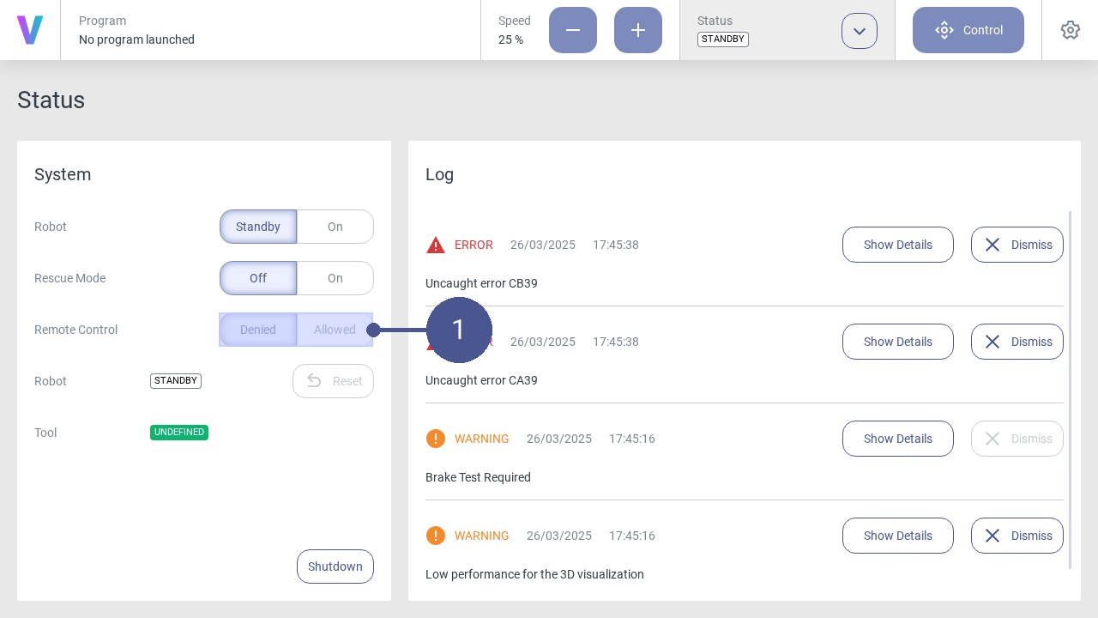Show Details for Brake Test Required warning

(897, 439)
